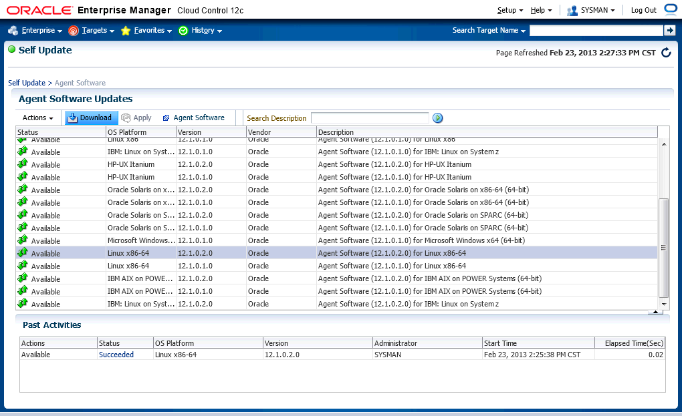Focus the Search Target Name field
This screenshot has height=416, width=682.
point(596,31)
